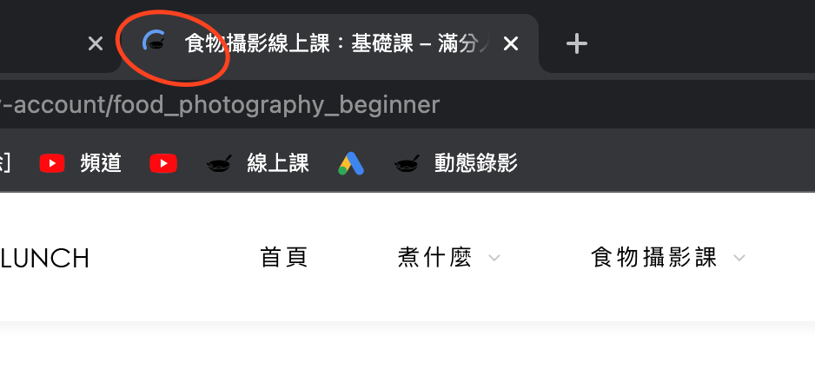This screenshot has height=382, width=815.
Task: Open the 頻道 bookmark label
Action: (101, 163)
